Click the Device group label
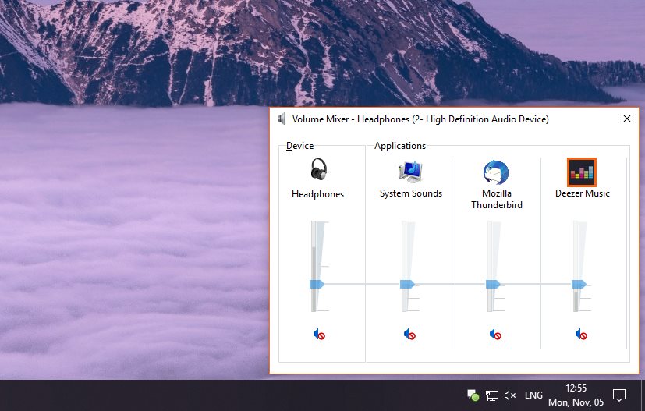This screenshot has width=645, height=411. [299, 146]
